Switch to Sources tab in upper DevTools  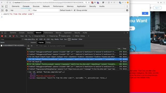point(36,6)
